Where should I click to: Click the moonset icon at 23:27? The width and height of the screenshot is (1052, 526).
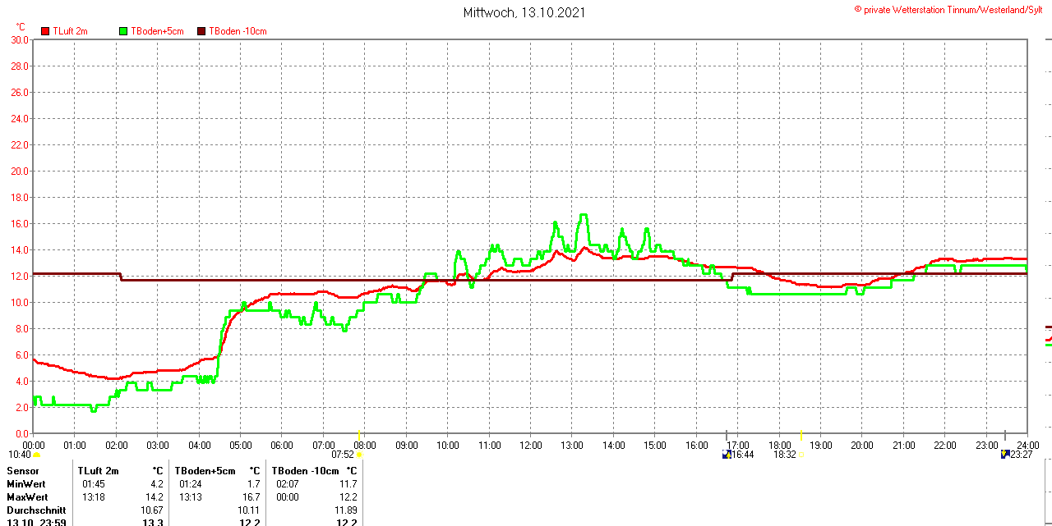1004,454
